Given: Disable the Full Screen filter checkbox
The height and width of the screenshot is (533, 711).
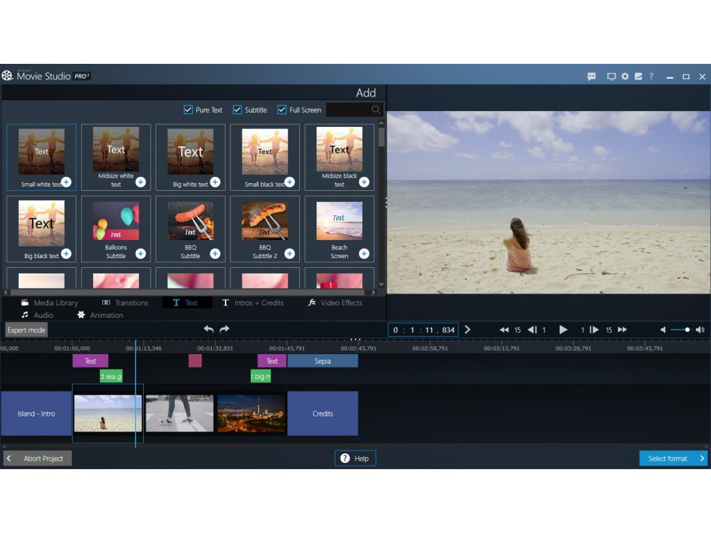Looking at the screenshot, I should click(282, 110).
